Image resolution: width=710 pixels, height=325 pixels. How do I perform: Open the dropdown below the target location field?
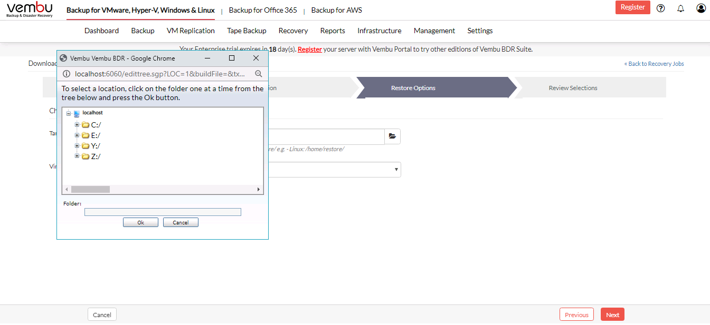tap(334, 169)
